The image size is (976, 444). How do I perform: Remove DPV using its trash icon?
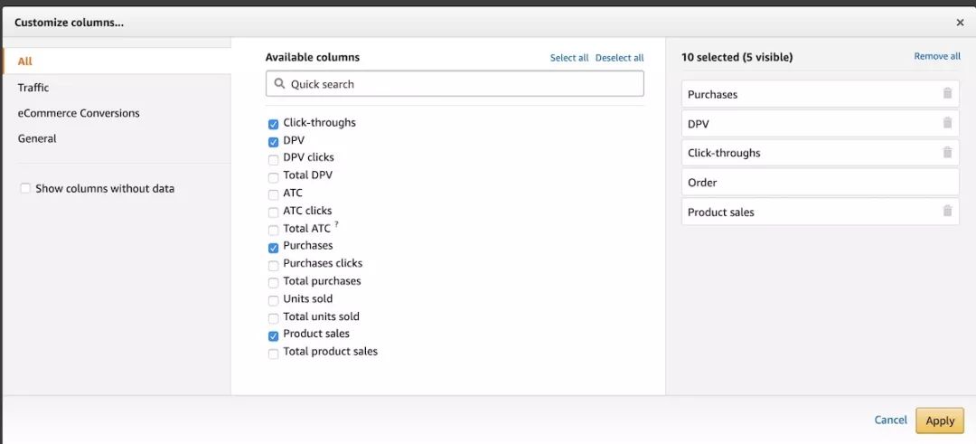point(947,124)
